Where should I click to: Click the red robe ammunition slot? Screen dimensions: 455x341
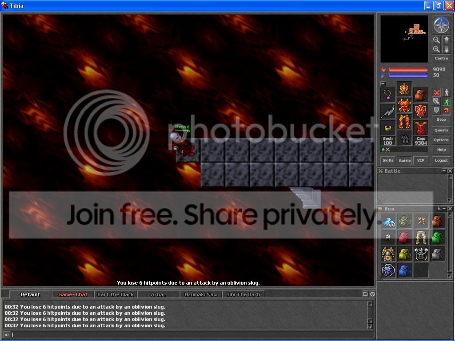click(420, 128)
